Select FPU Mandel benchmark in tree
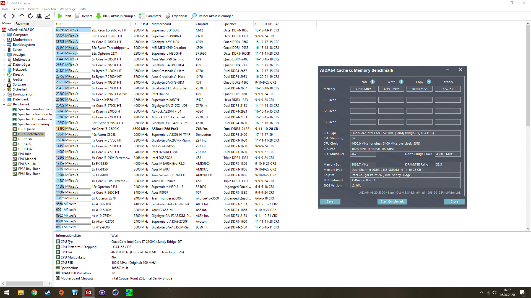The image size is (531, 298). [27, 159]
